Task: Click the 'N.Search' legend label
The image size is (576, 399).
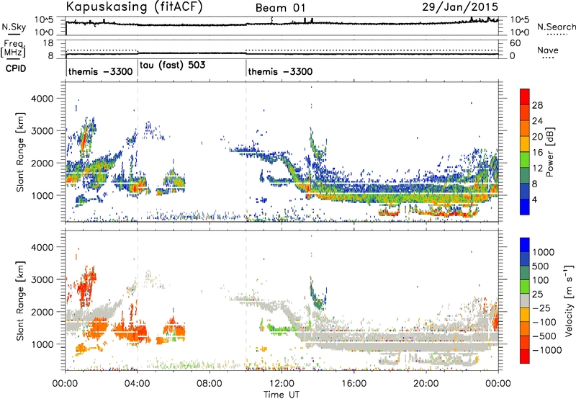Action: pos(556,27)
